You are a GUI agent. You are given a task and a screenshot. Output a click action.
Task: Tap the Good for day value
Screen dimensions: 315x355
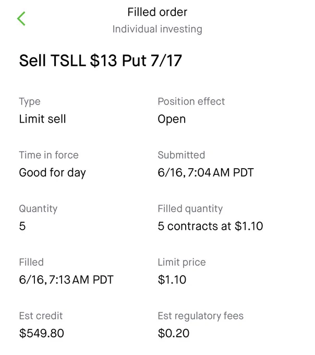[53, 173]
